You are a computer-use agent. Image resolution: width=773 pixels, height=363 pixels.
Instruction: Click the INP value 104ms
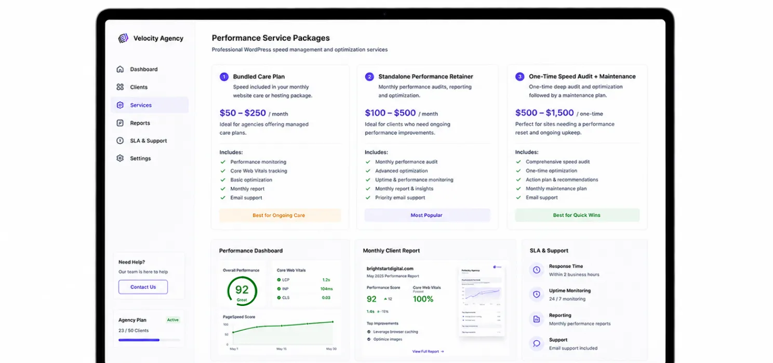[326, 289]
